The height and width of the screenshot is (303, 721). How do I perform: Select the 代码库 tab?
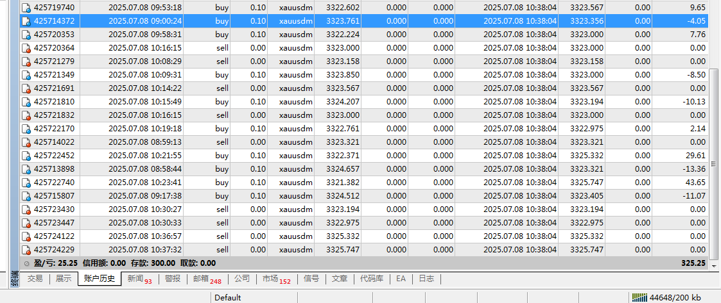tap(372, 279)
